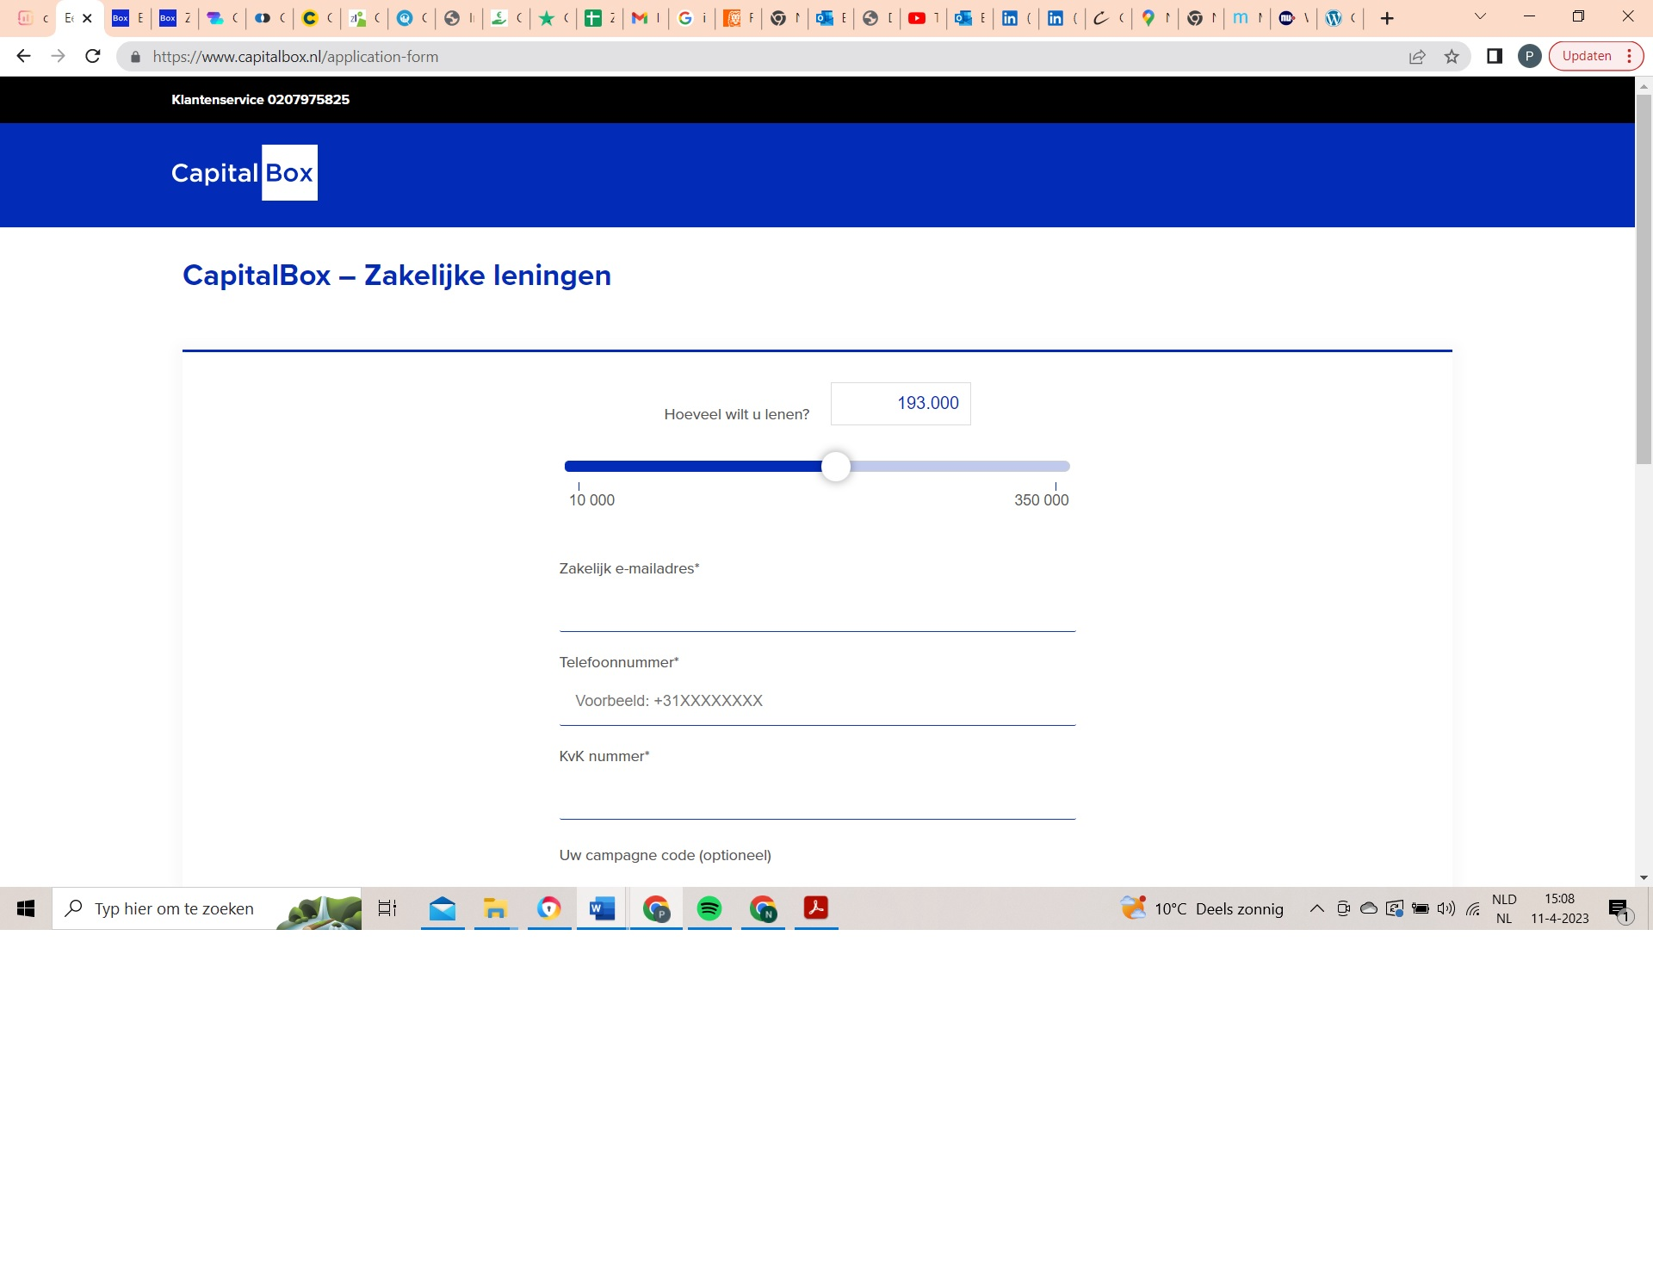1653x1264 pixels.
Task: Open the Windows Start menu
Action: coord(26,908)
